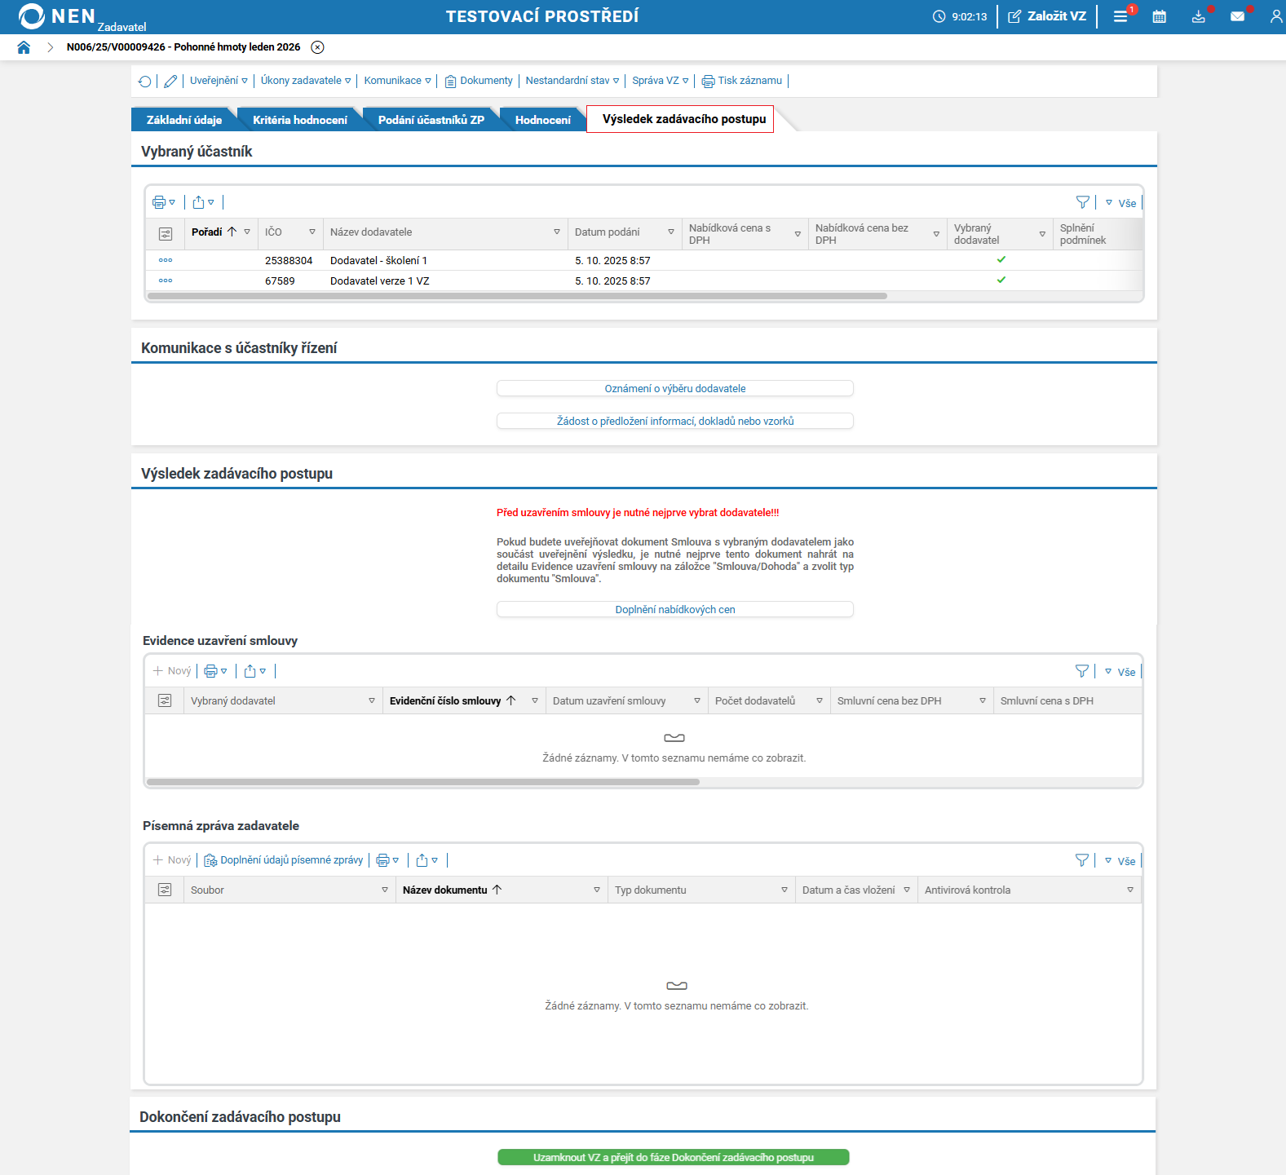The image size is (1286, 1175).
Task: Open Název dodavatele column filter dropdown
Action: (x=557, y=232)
